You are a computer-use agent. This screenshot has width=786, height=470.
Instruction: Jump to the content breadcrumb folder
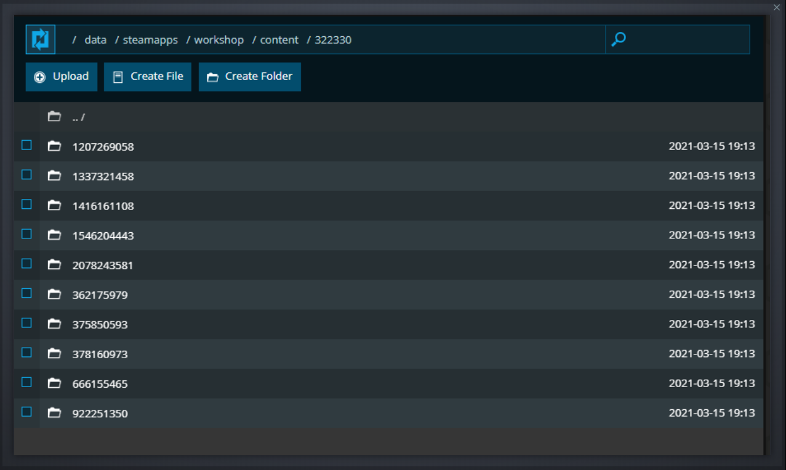coord(279,40)
